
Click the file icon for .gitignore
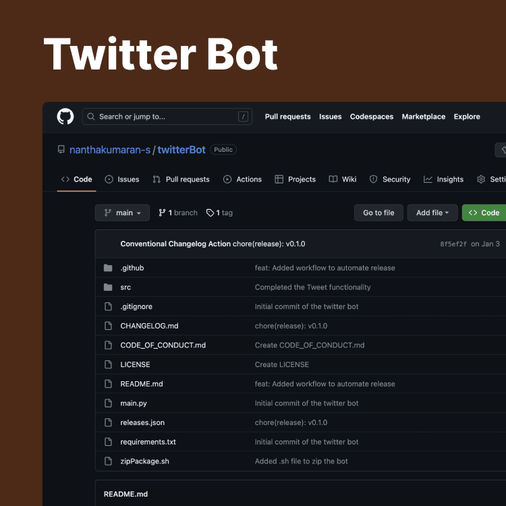coord(108,306)
